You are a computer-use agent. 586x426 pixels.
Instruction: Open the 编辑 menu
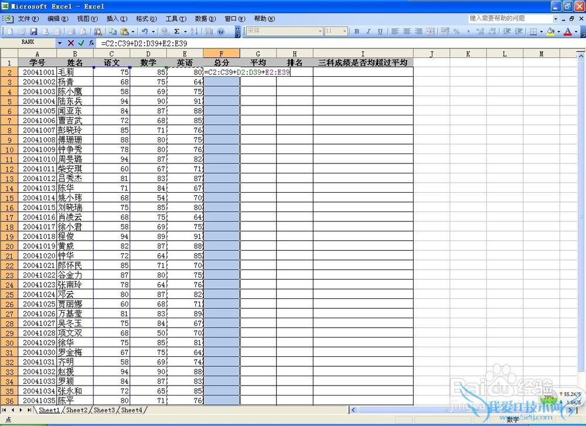pos(58,19)
